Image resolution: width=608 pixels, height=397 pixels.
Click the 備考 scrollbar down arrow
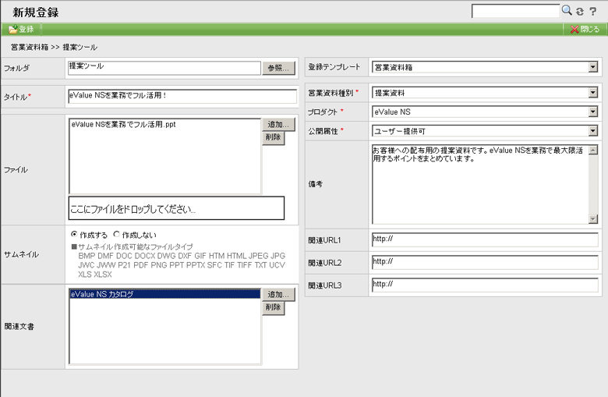(x=593, y=219)
